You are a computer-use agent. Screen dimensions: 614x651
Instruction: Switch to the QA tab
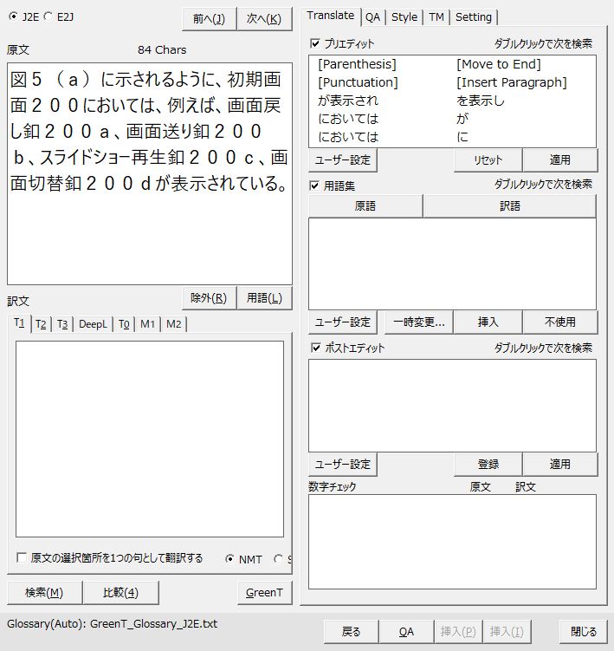pyautogui.click(x=372, y=16)
